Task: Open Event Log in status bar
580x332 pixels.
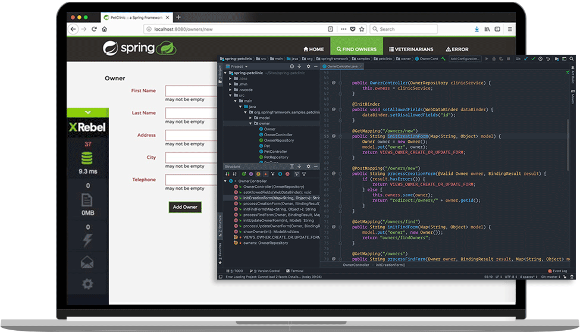Action: pyautogui.click(x=557, y=271)
